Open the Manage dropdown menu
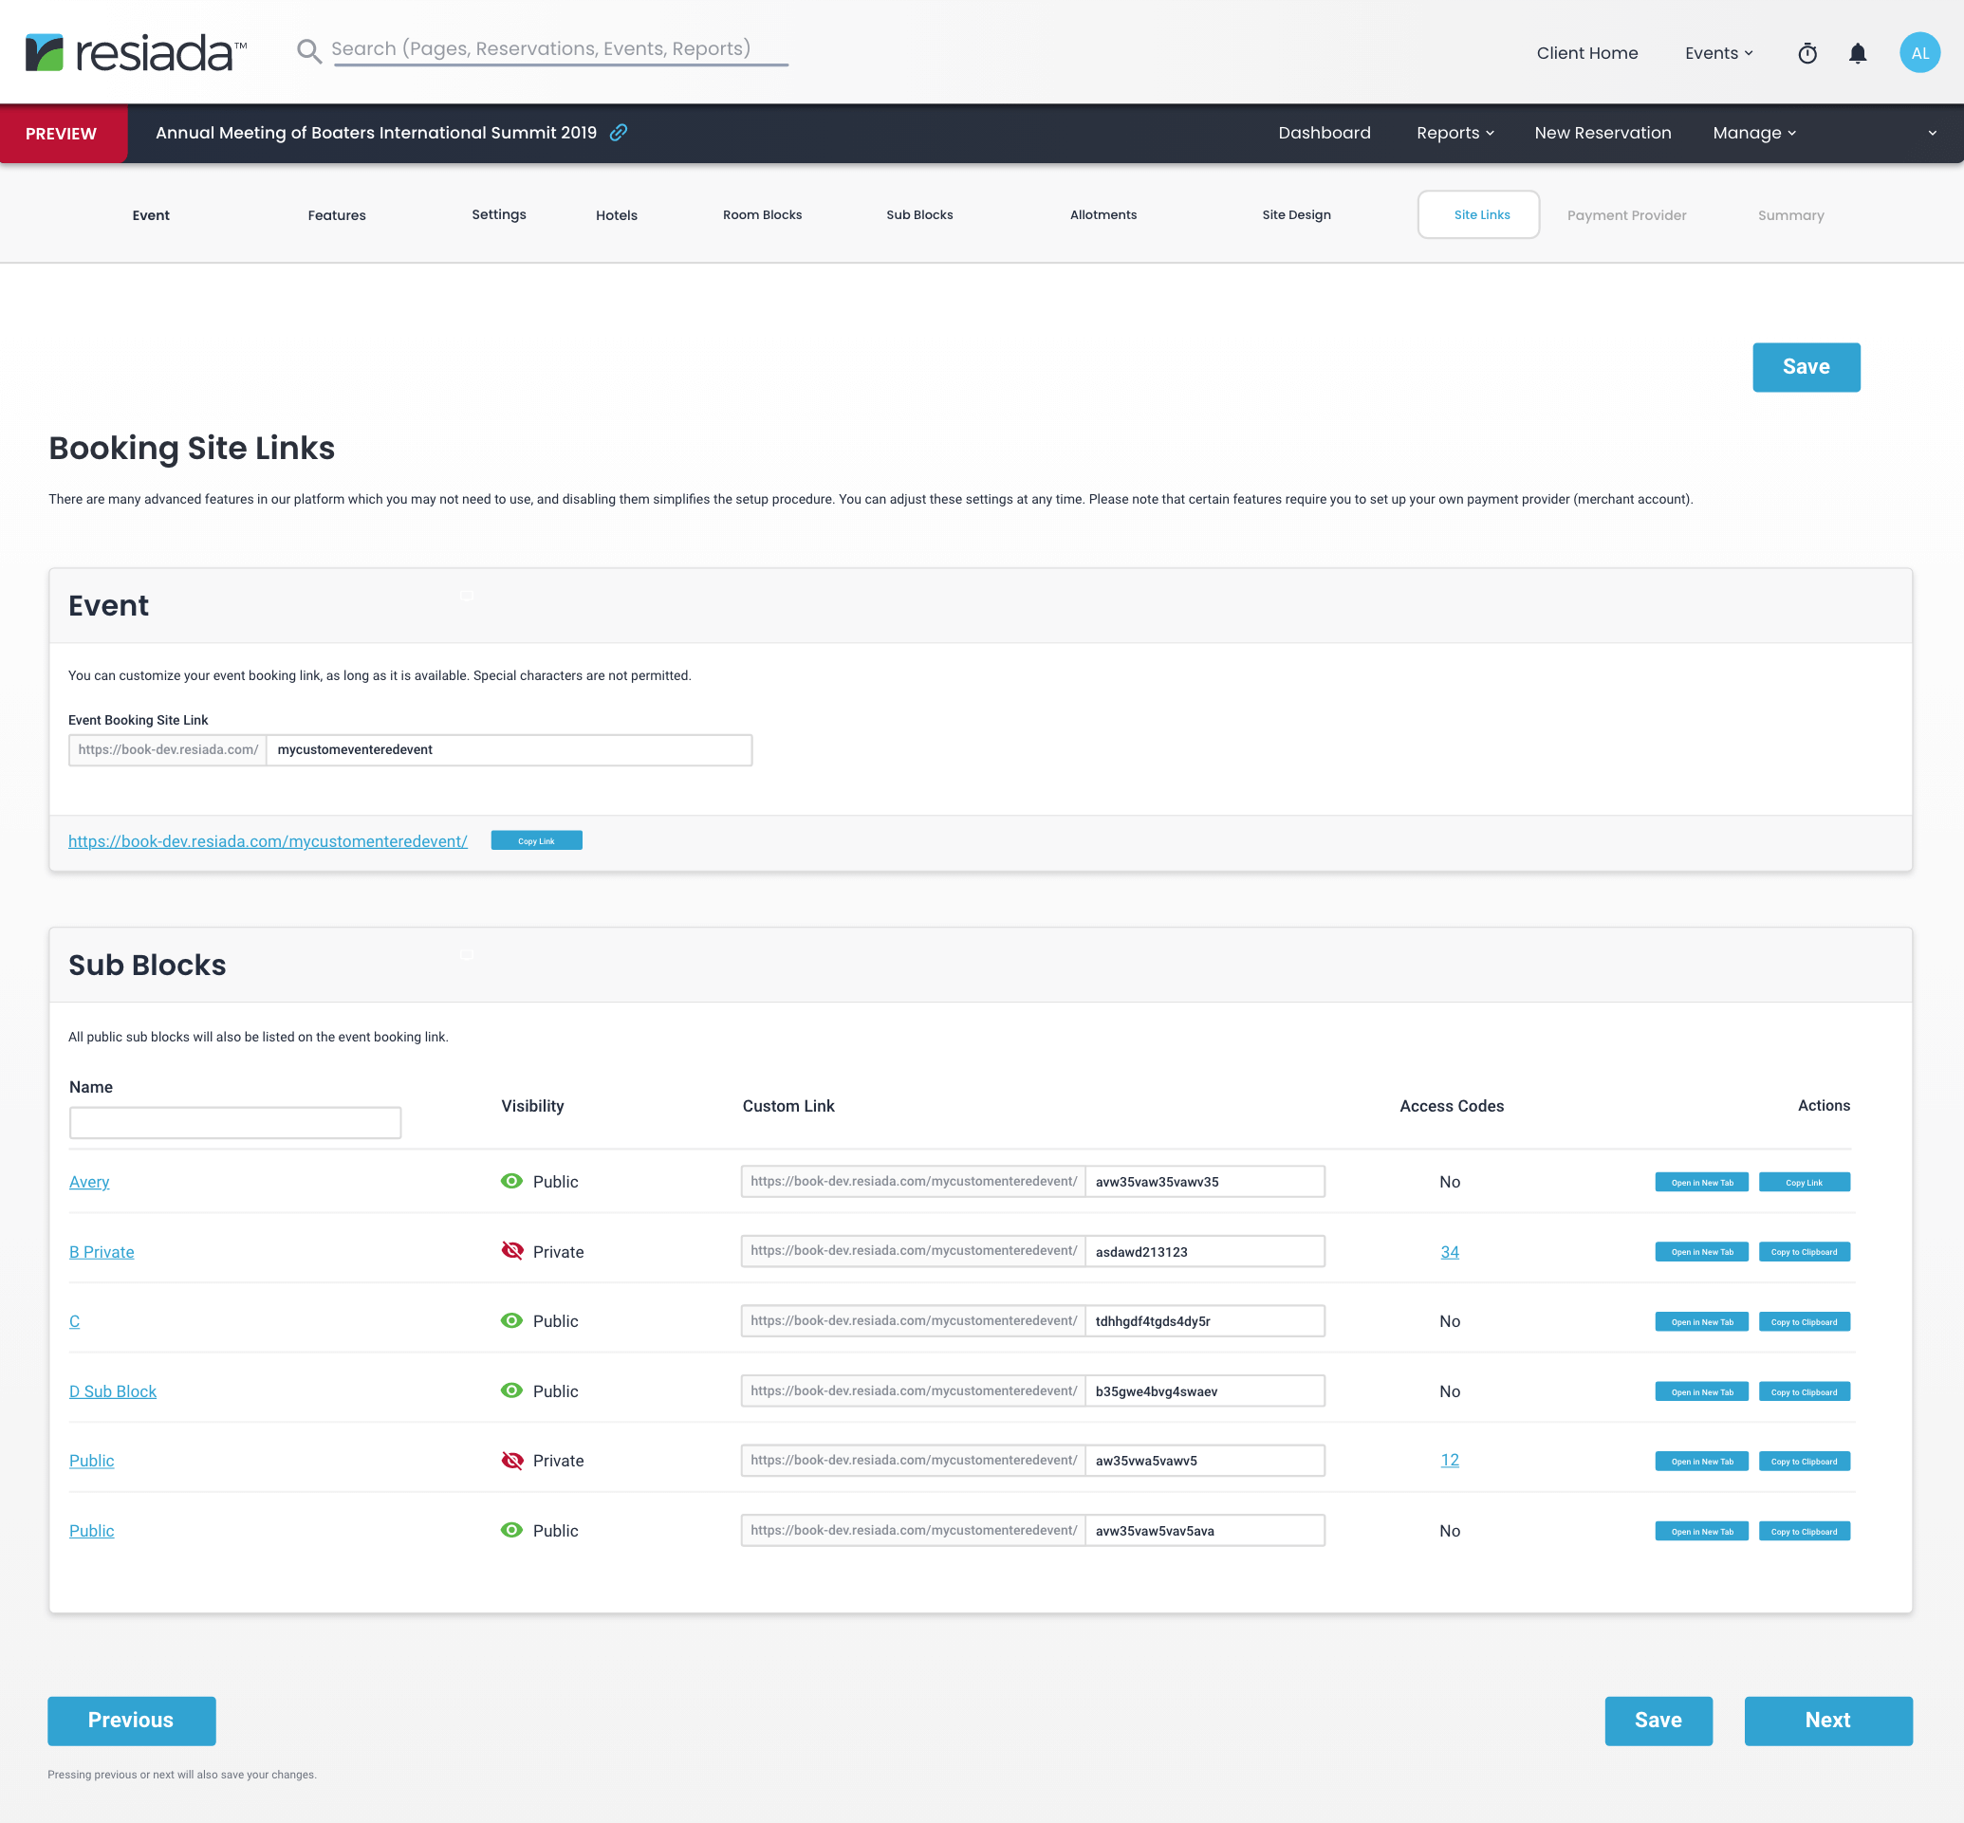This screenshot has height=1823, width=1964. pyautogui.click(x=1753, y=133)
